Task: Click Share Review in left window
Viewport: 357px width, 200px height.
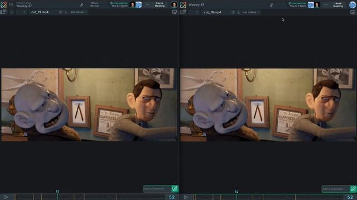Action: [95, 4]
